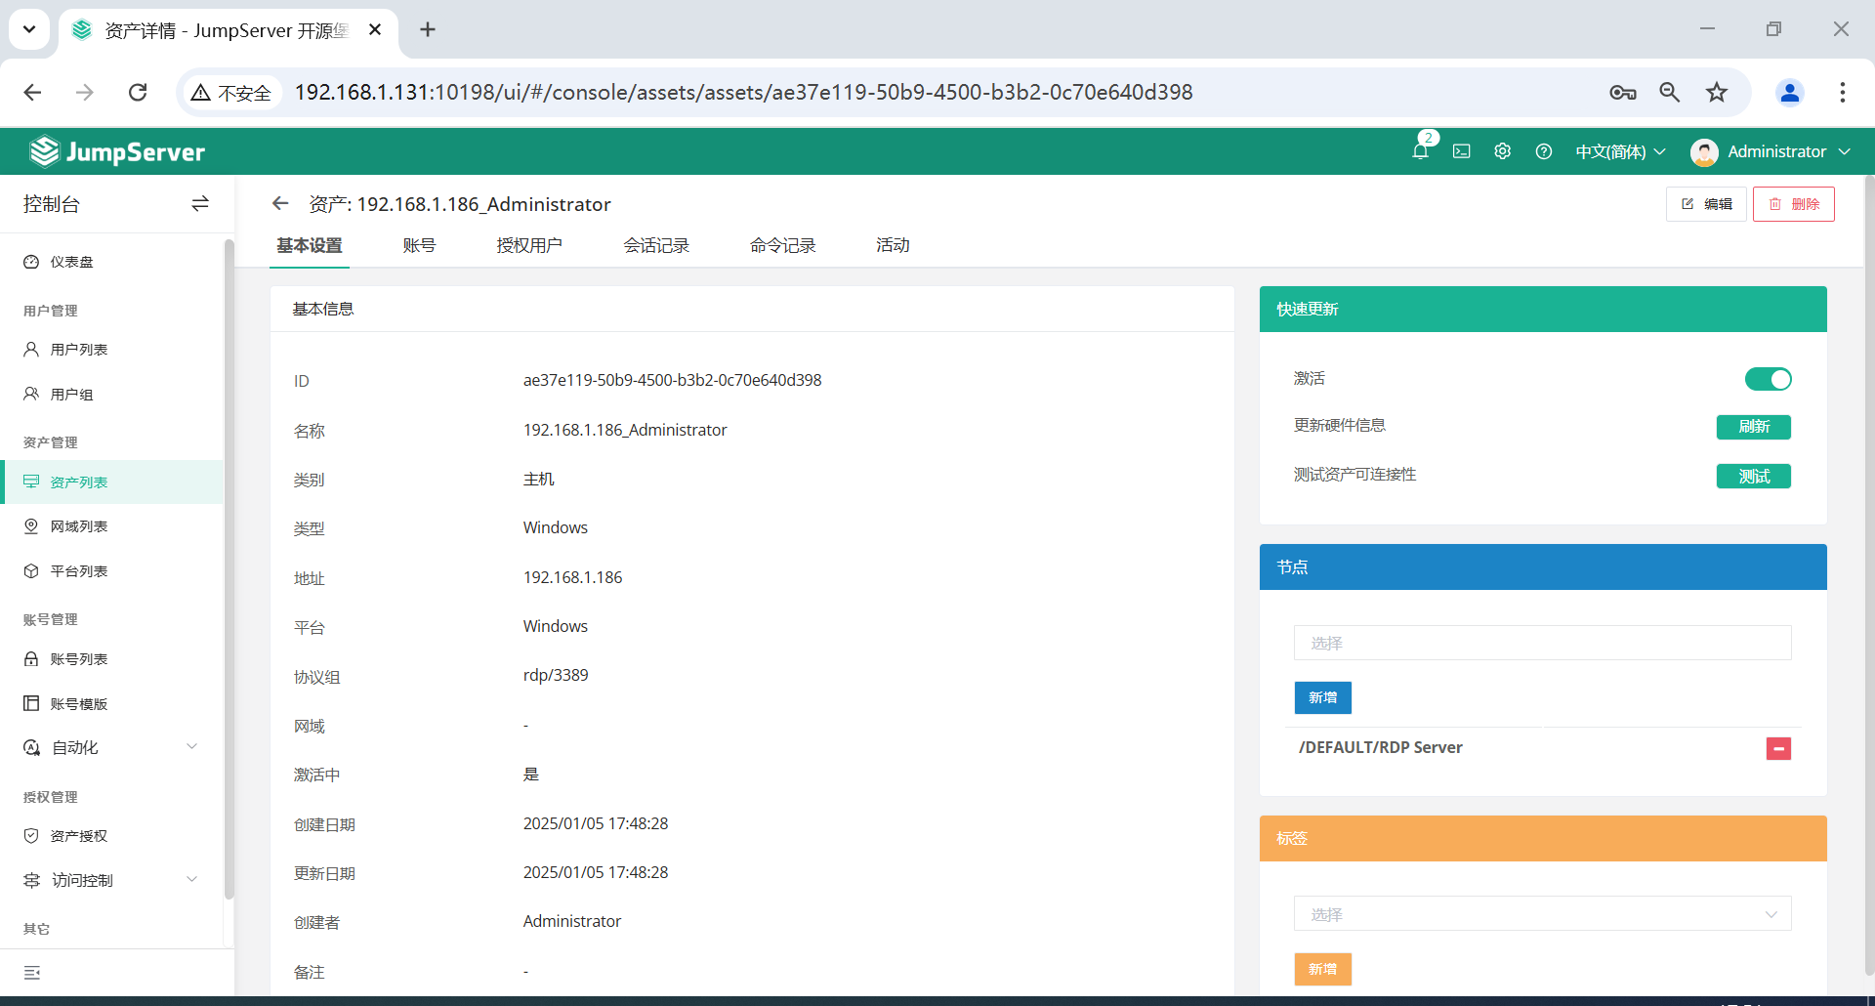Click the orange 新增 button under 标签
Viewport: 1875px width, 1006px height.
point(1323,969)
